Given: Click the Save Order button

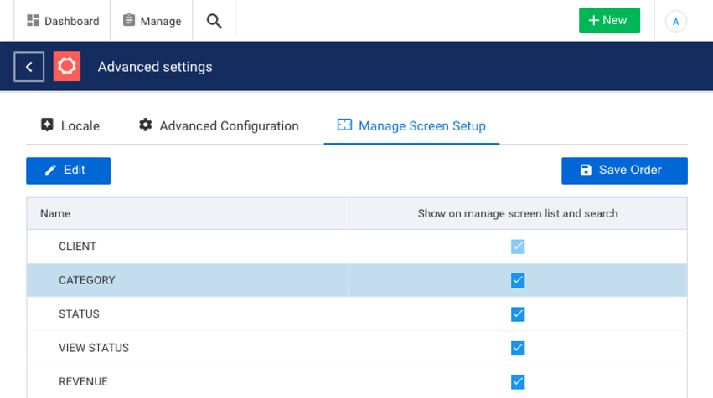Looking at the screenshot, I should pyautogui.click(x=624, y=171).
